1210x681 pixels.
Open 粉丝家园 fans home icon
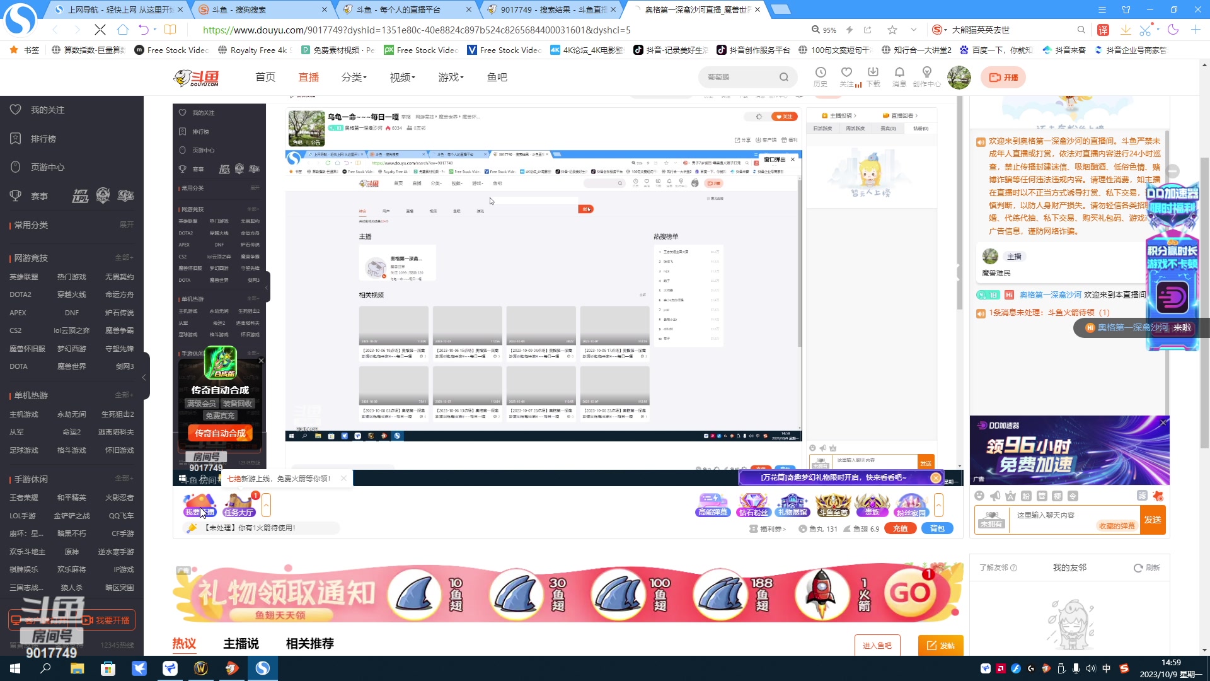pyautogui.click(x=911, y=505)
